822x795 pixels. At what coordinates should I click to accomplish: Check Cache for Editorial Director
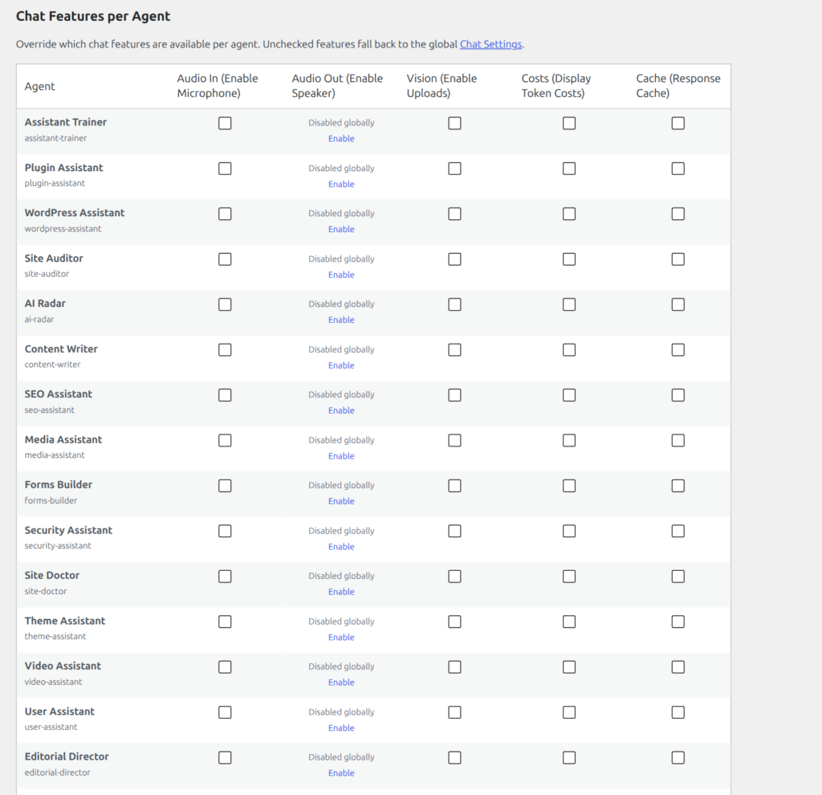pos(678,758)
